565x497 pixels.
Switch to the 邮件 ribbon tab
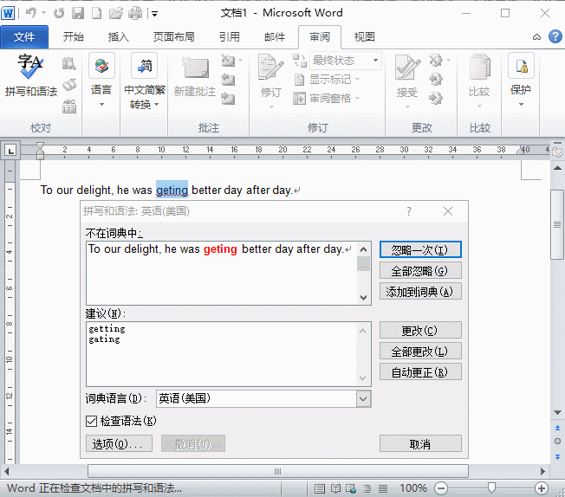coord(275,36)
